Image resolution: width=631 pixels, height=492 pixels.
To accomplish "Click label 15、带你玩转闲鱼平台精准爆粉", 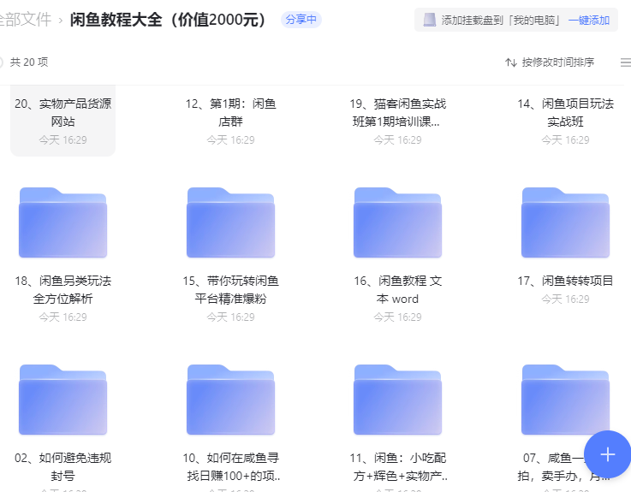I will coord(230,290).
